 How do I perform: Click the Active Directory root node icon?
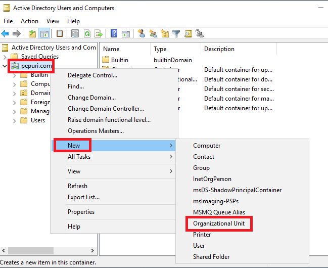5,48
